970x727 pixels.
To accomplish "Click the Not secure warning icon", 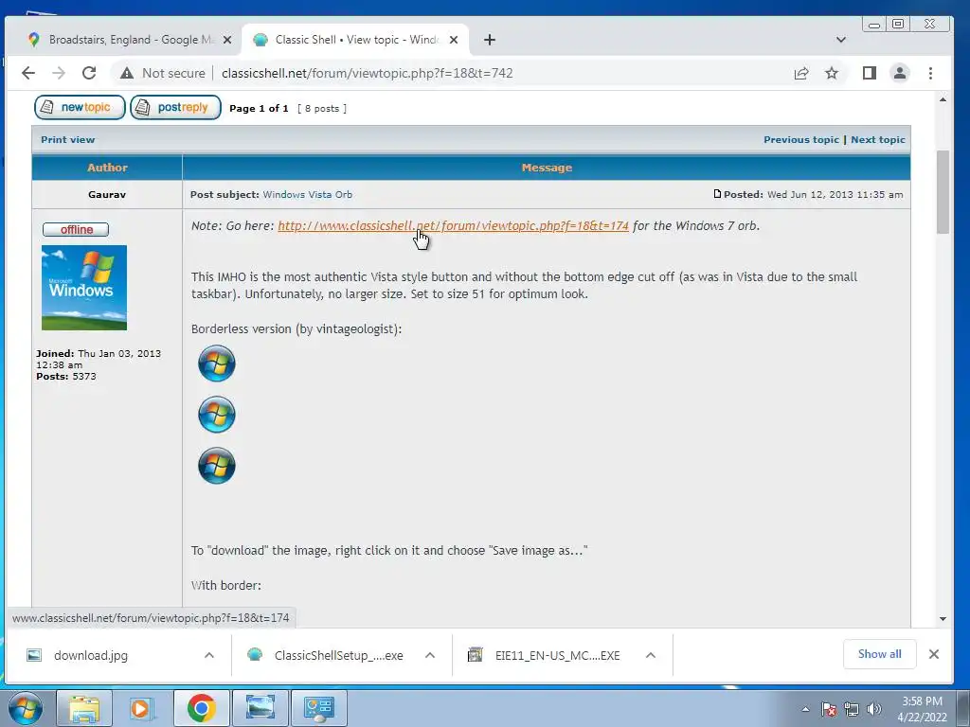I will [x=127, y=73].
